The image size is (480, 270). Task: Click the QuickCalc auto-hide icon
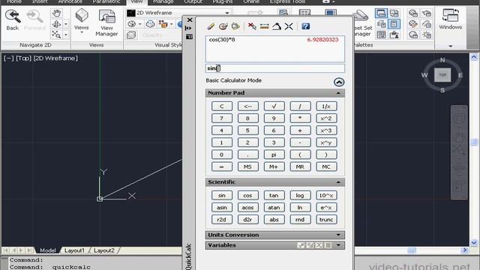coord(189,28)
